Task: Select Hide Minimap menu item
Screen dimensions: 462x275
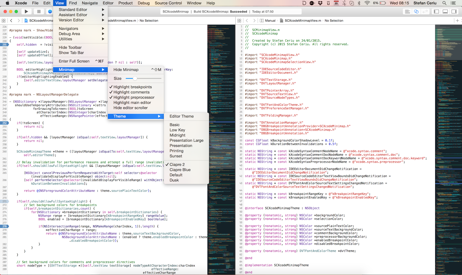Action: point(126,70)
